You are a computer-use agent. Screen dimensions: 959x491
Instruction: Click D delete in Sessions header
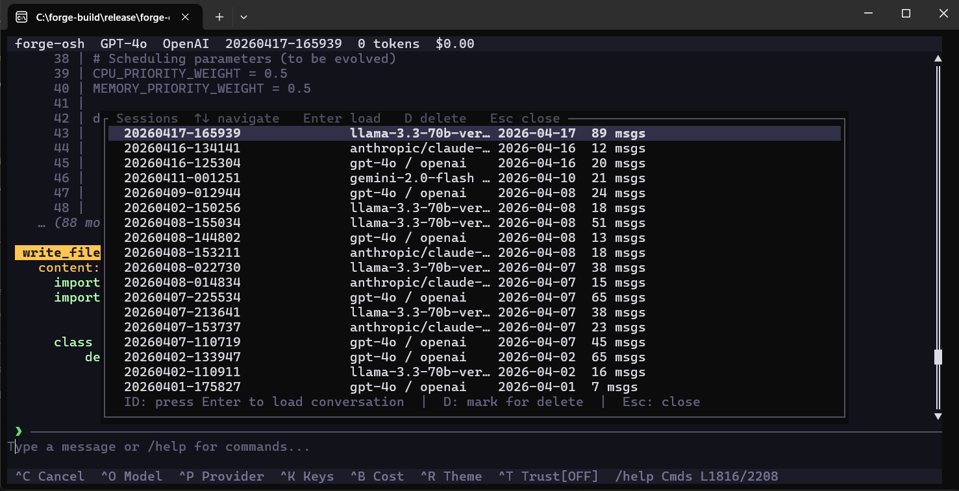pyautogui.click(x=436, y=119)
